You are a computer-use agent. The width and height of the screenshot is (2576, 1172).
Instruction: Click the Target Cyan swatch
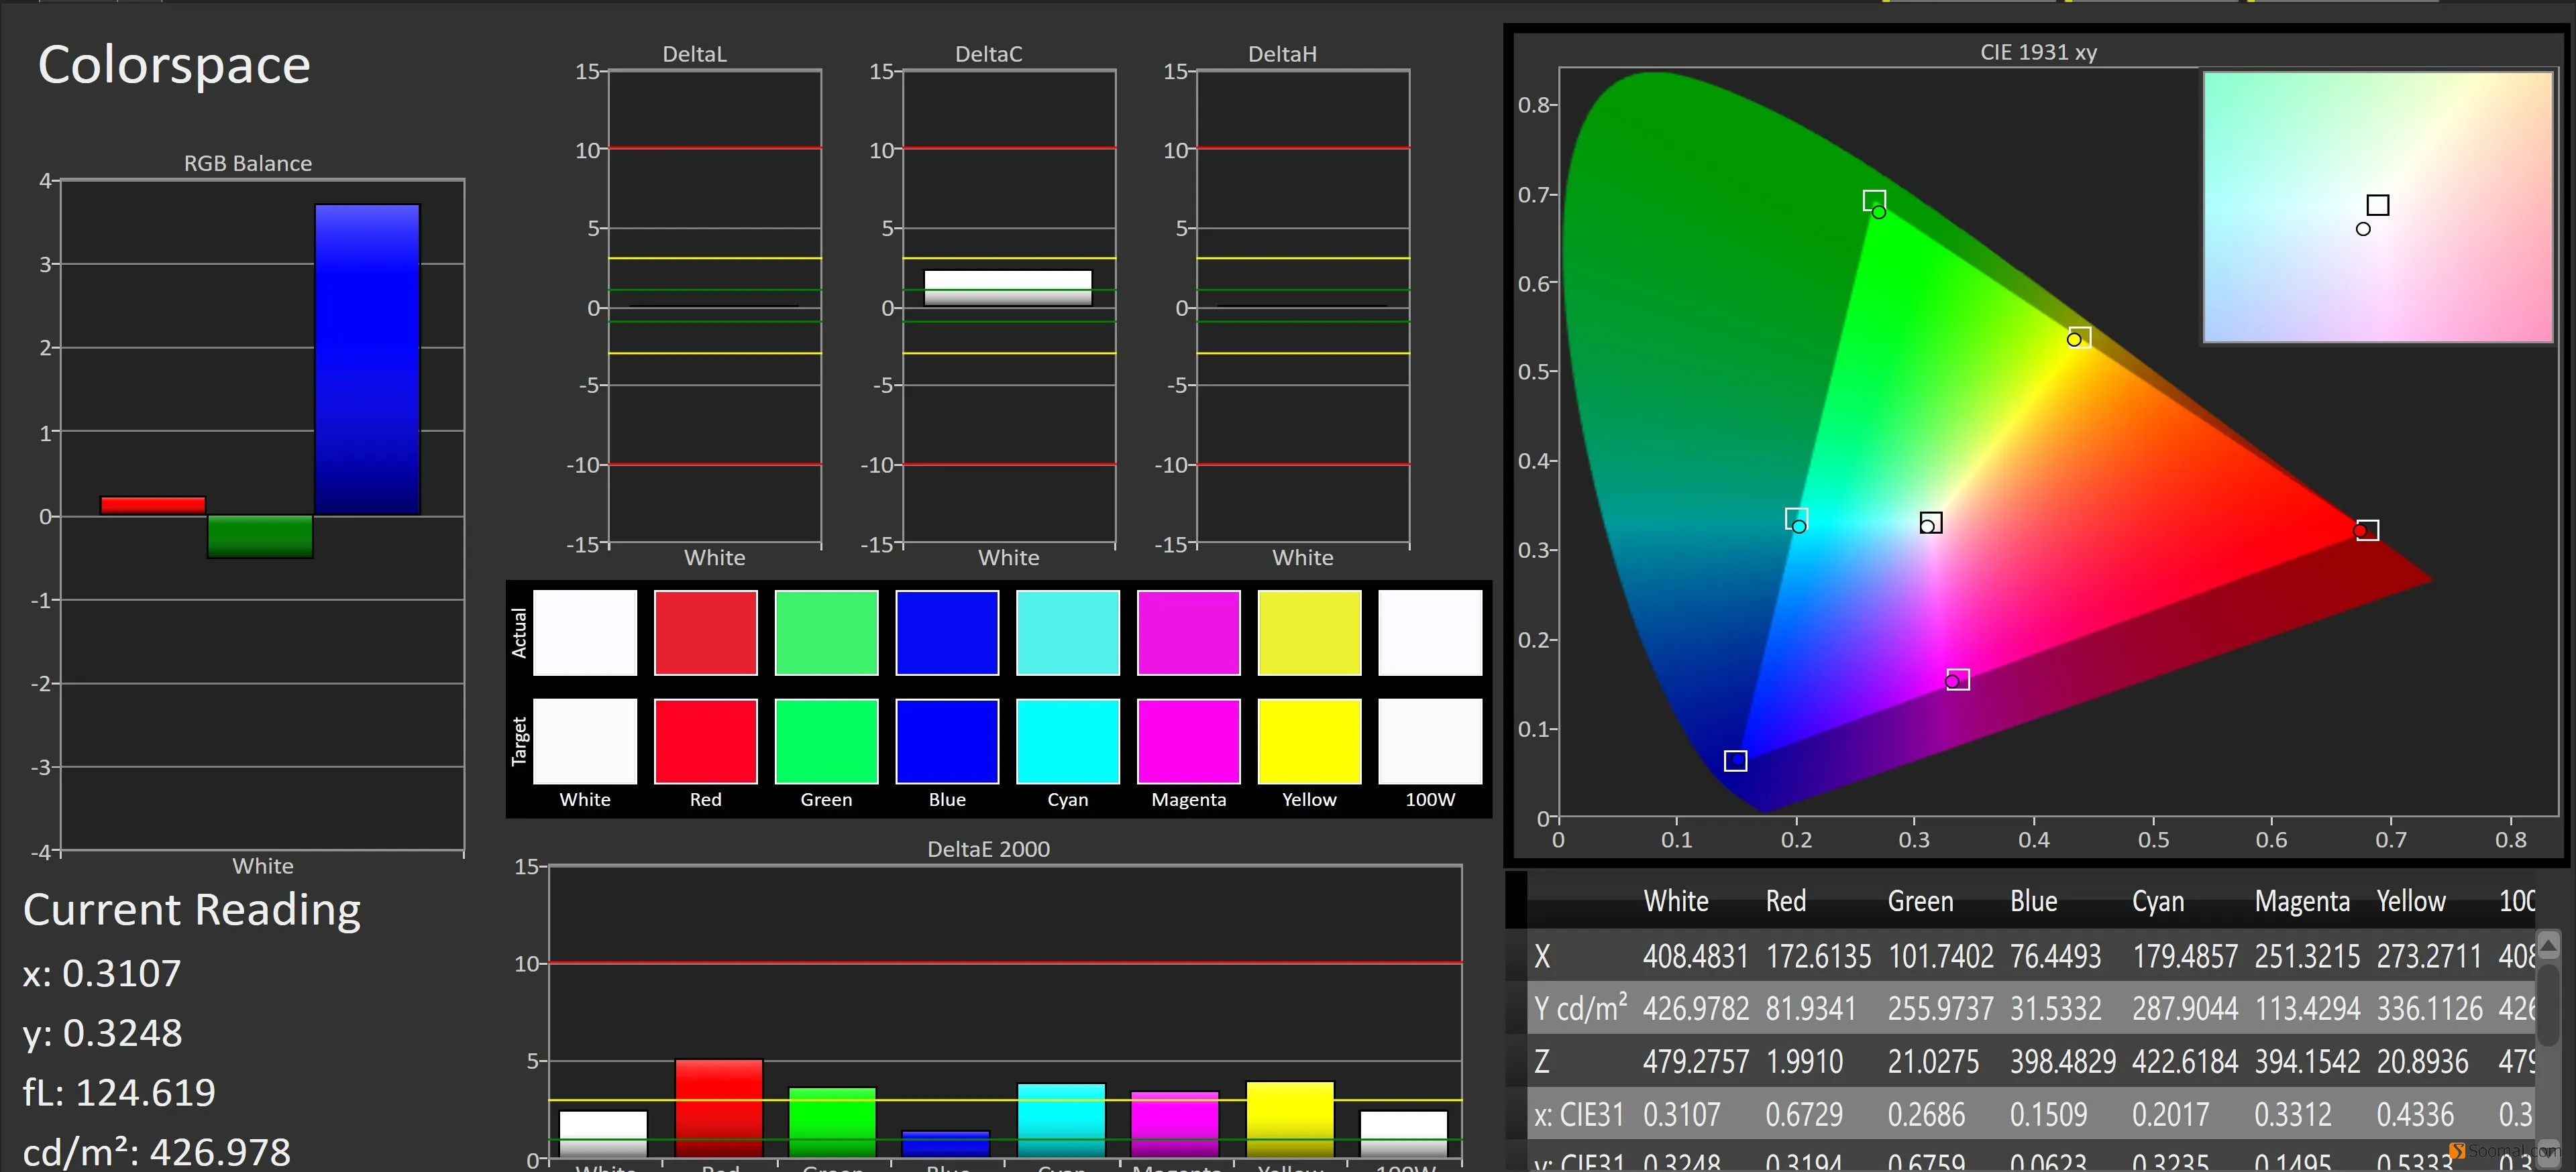point(1068,742)
